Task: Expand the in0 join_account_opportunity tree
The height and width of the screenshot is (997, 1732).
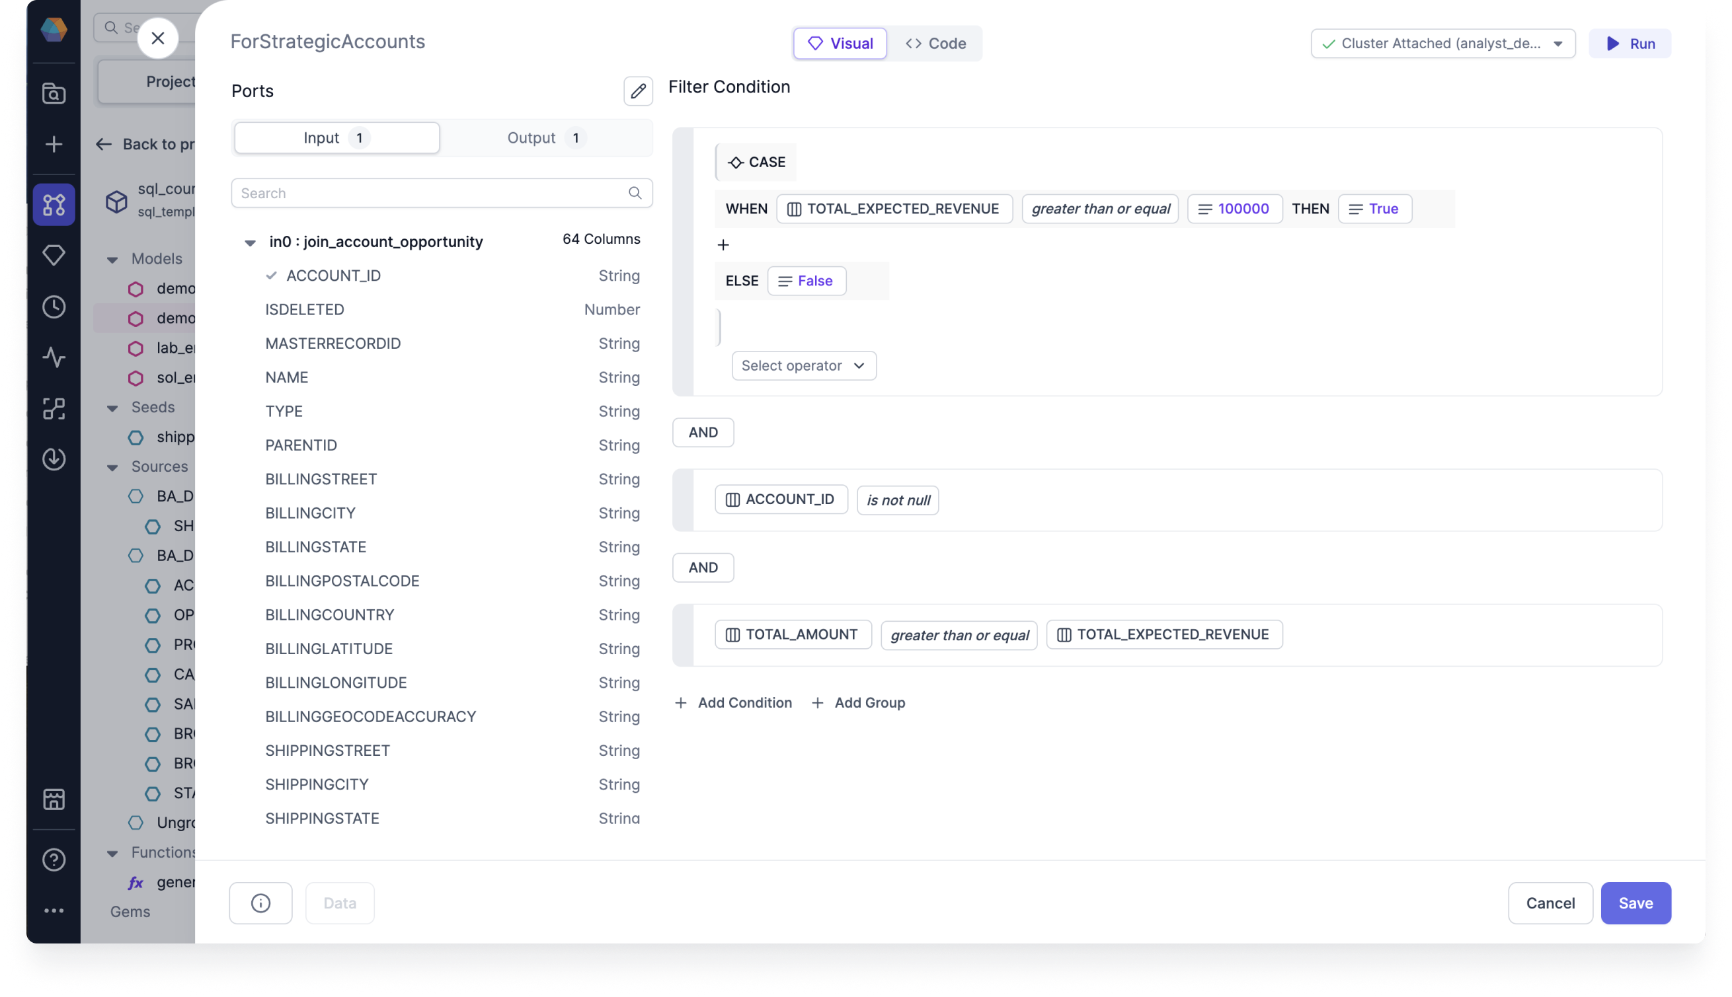Action: pyautogui.click(x=249, y=241)
